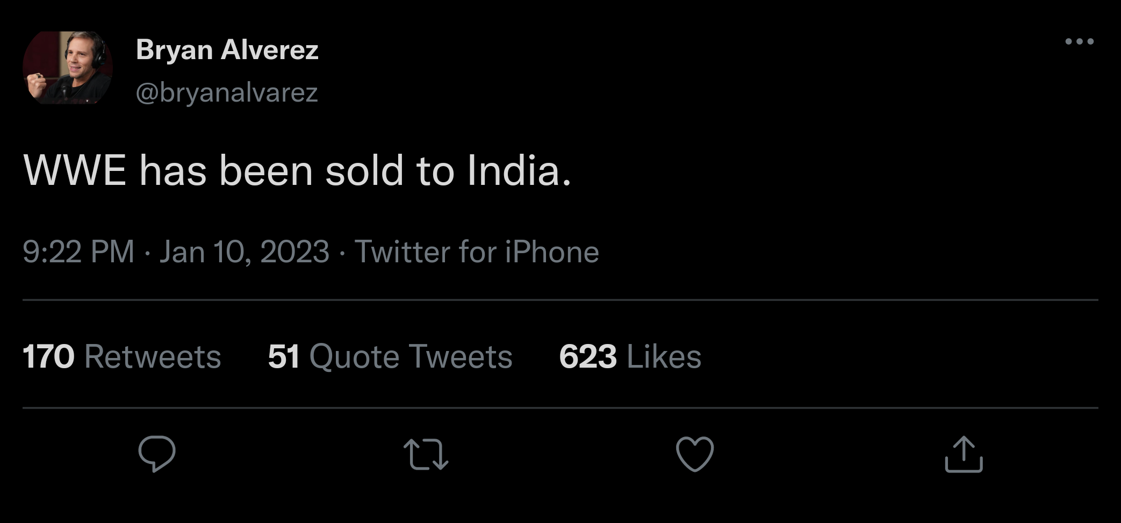
Task: Open the Quote Tweets label
Action: click(411, 356)
